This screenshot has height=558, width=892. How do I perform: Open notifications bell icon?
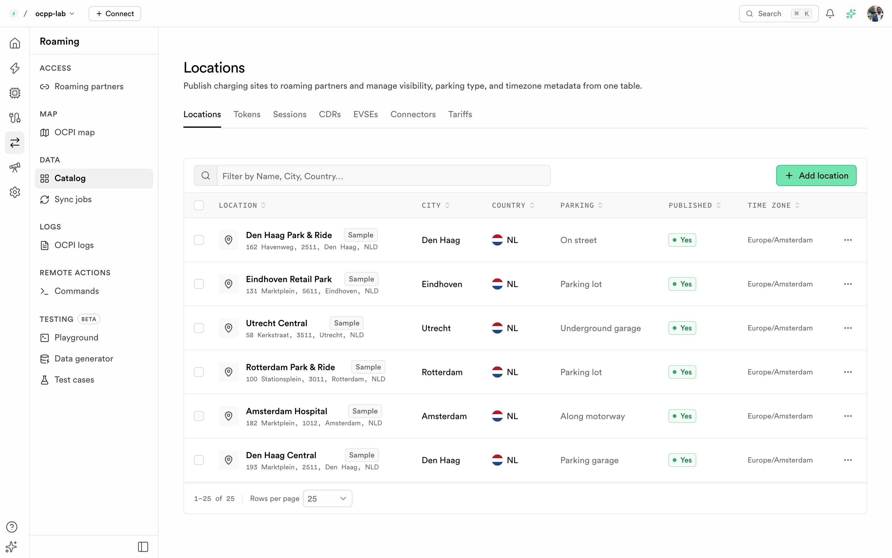830,14
